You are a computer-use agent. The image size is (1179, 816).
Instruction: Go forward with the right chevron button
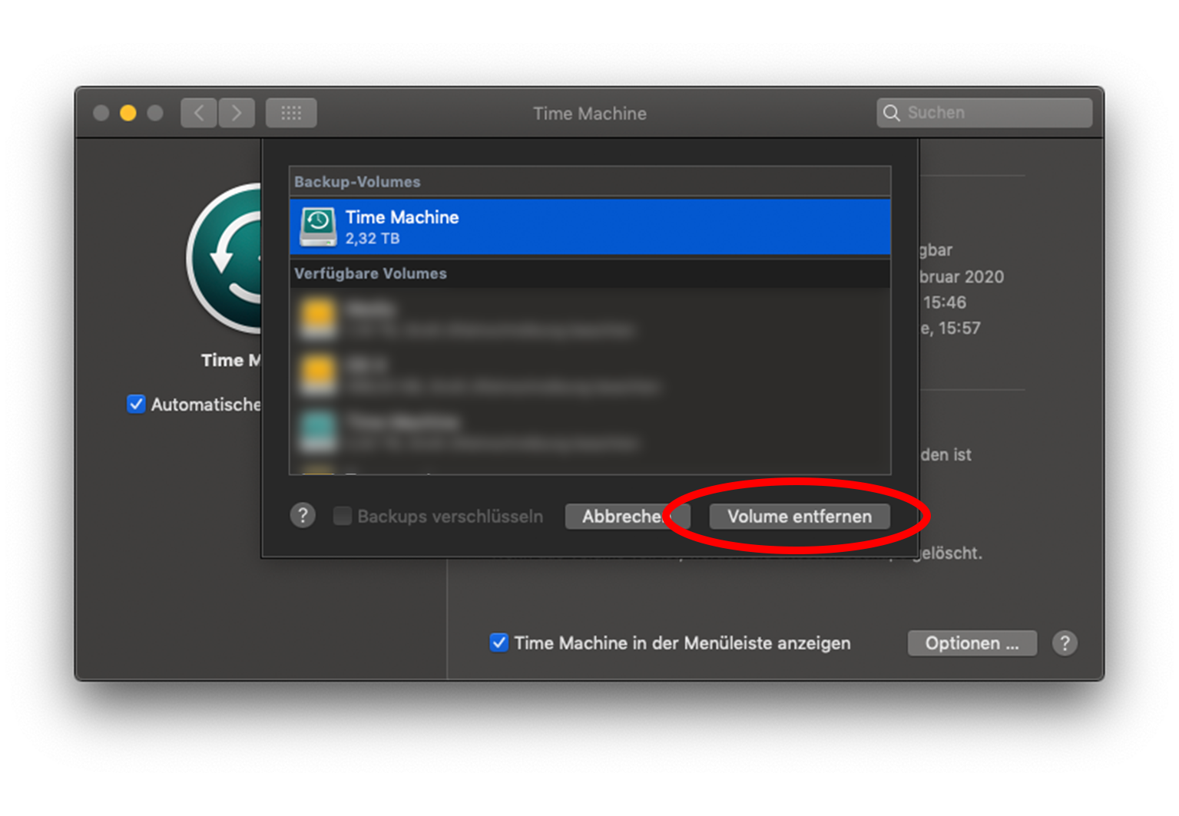[237, 113]
